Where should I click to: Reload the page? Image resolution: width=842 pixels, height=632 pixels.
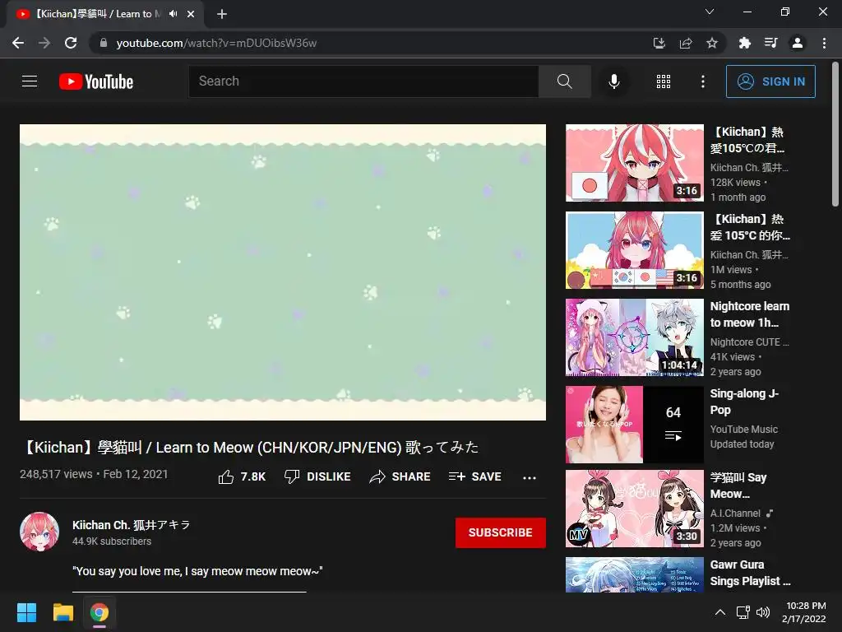click(x=71, y=43)
